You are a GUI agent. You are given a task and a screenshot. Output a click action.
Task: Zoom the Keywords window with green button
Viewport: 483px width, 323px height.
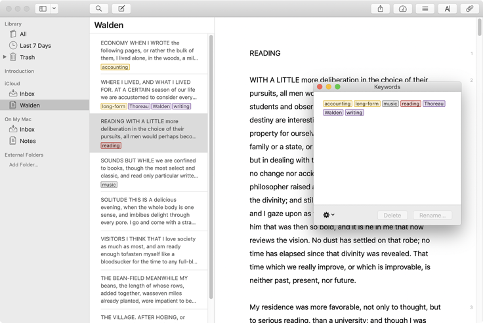click(337, 87)
